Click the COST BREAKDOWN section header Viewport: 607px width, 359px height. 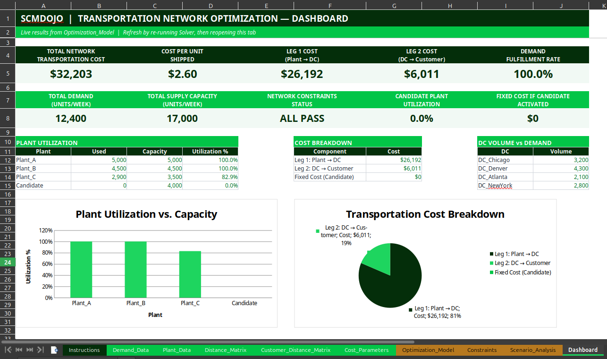pos(358,143)
